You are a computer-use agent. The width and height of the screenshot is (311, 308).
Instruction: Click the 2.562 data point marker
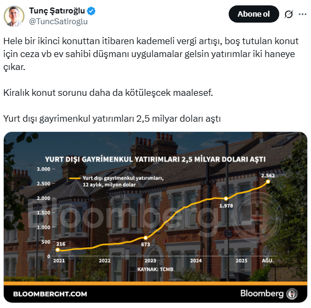coord(268,181)
